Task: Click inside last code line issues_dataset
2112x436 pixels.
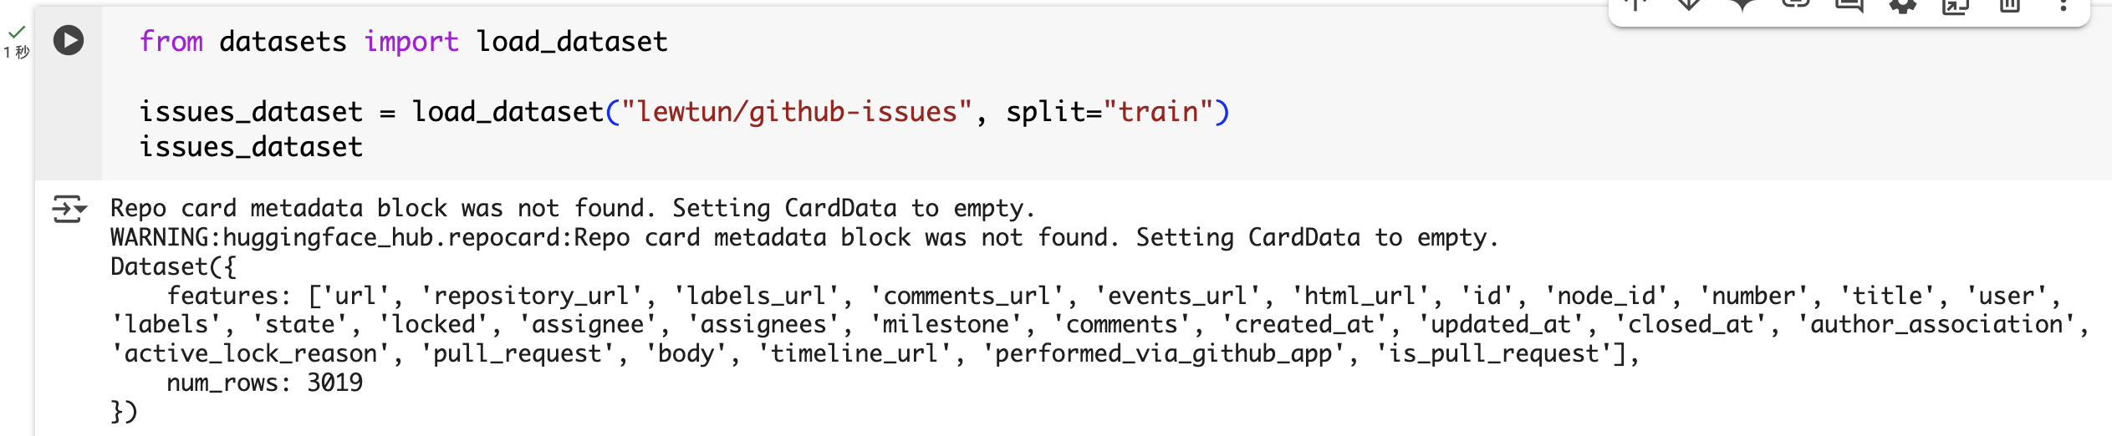Action: click(x=251, y=147)
